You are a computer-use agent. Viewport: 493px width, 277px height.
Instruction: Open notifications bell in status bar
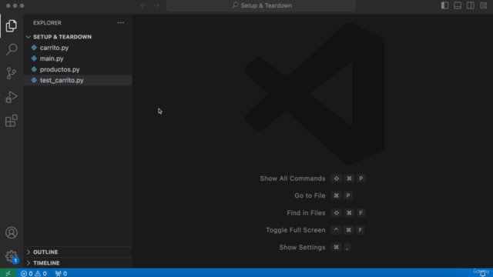483,274
